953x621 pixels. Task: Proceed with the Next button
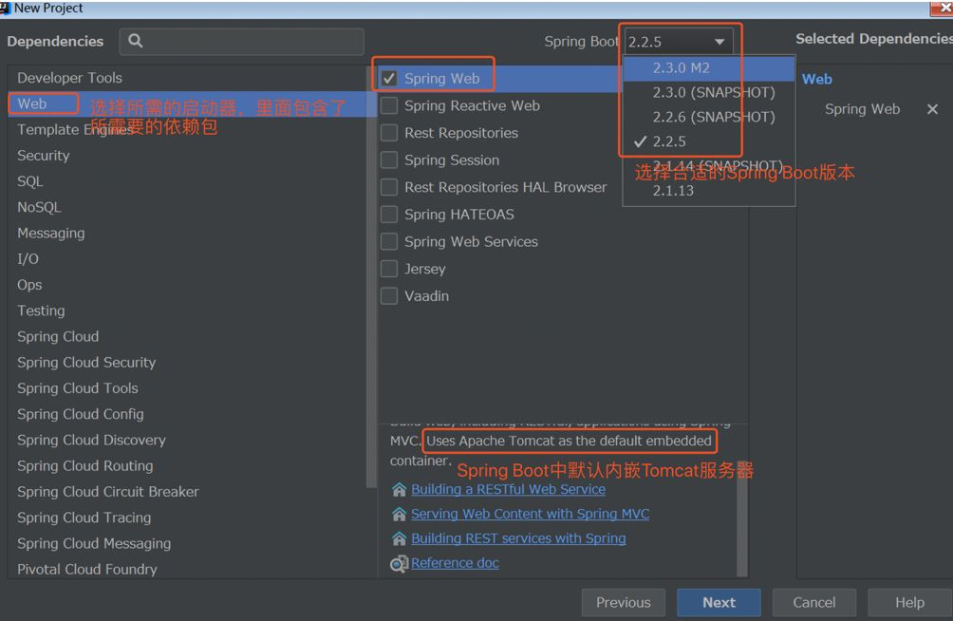coord(719,603)
